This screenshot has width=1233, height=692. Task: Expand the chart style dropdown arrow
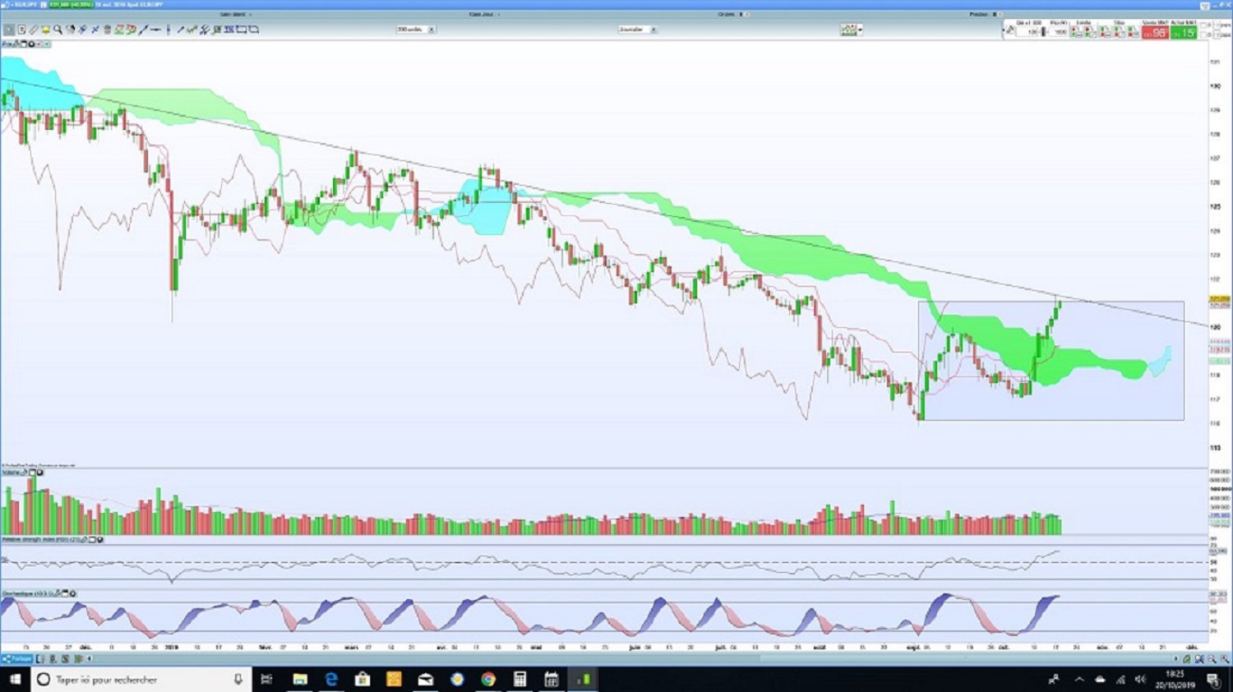[x=861, y=30]
